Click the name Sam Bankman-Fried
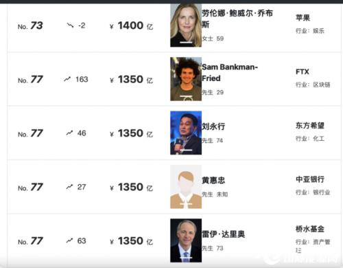Screen dimensions: 343x268 230,73
